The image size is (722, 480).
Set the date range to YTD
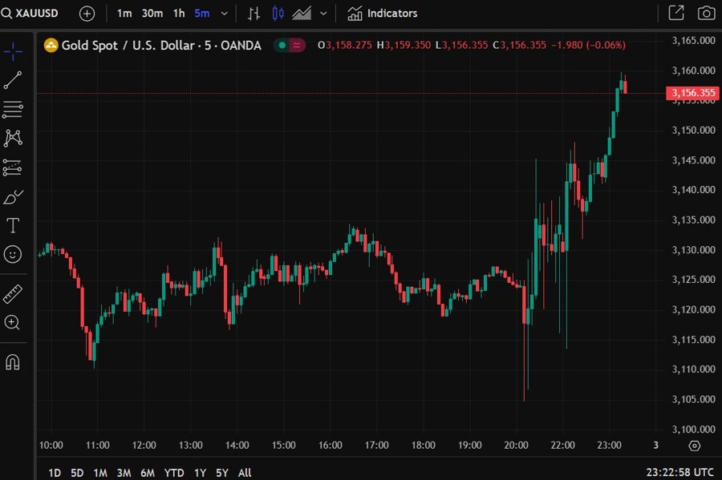[174, 473]
